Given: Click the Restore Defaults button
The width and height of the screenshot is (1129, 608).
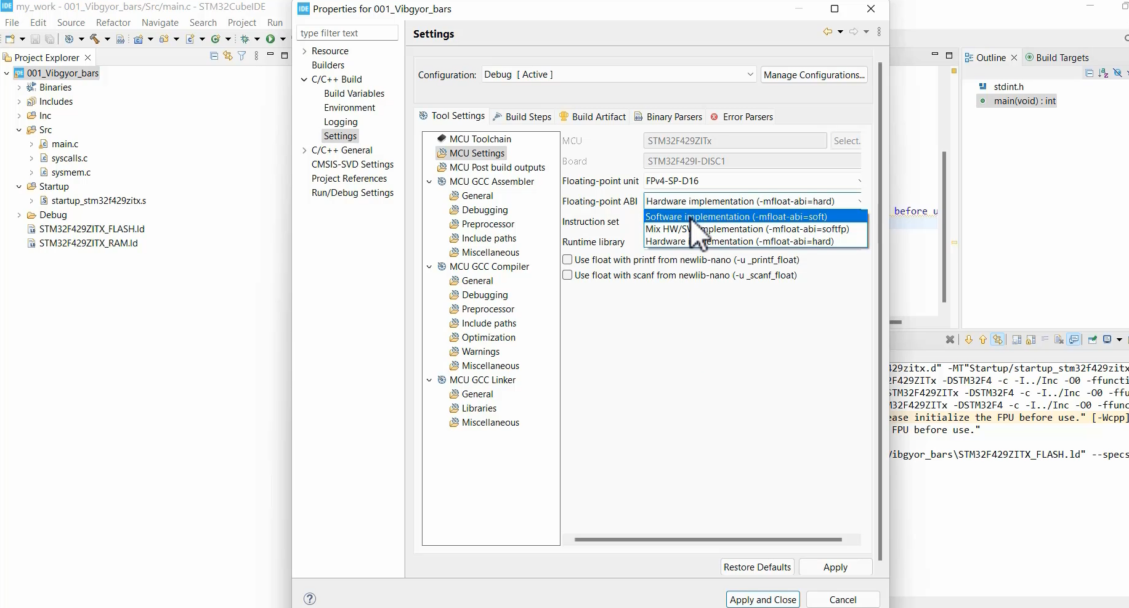Looking at the screenshot, I should tap(757, 567).
